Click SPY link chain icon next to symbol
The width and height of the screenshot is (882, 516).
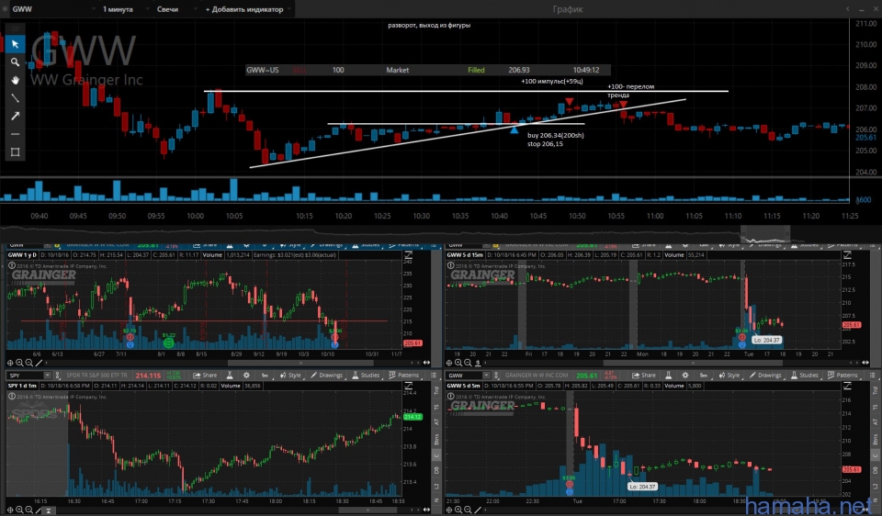pos(57,376)
